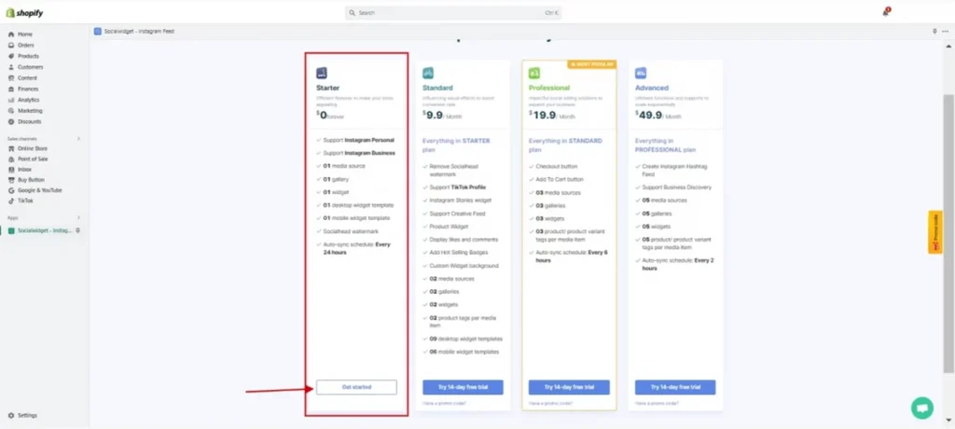
Task: Click the 'Starter' plan title
Action: [x=327, y=88]
